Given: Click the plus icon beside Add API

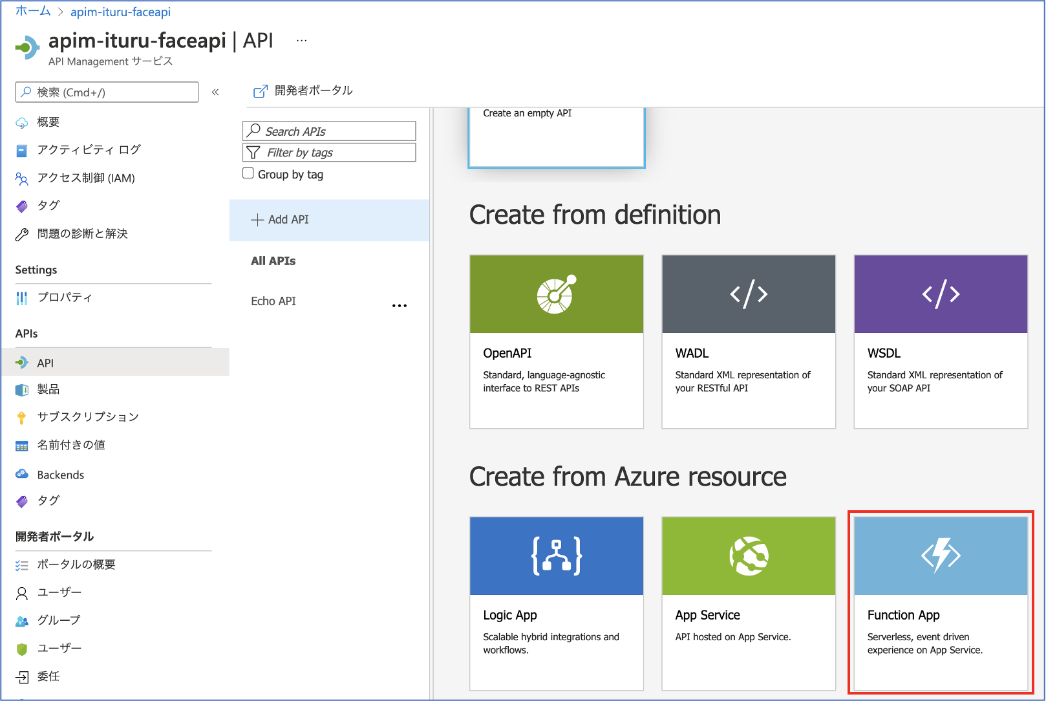Looking at the screenshot, I should (257, 220).
